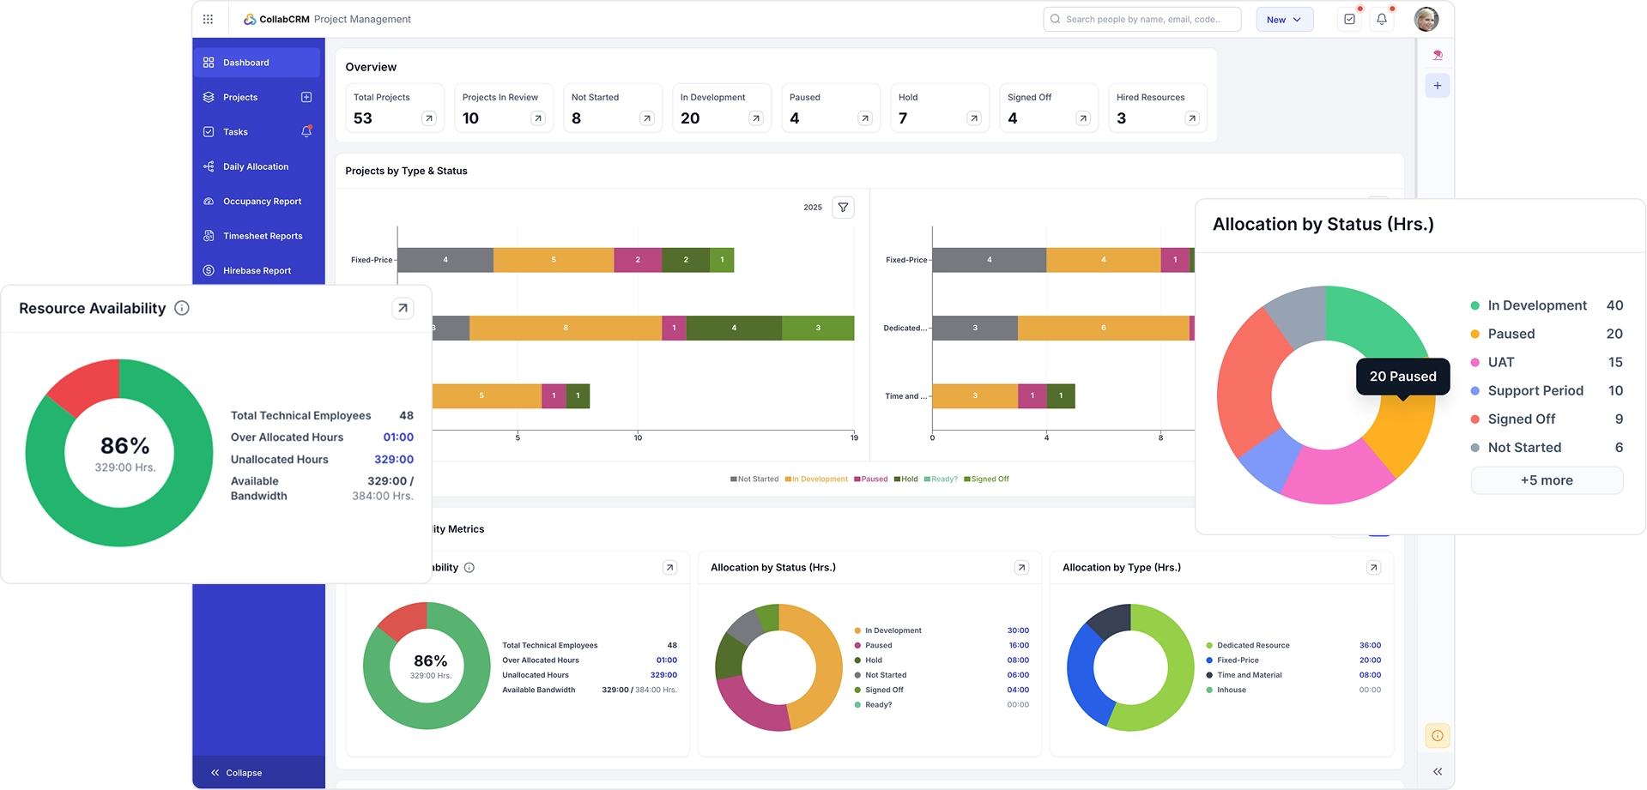1647x790 pixels.
Task: Click the notifications bell icon
Action: tap(1382, 19)
